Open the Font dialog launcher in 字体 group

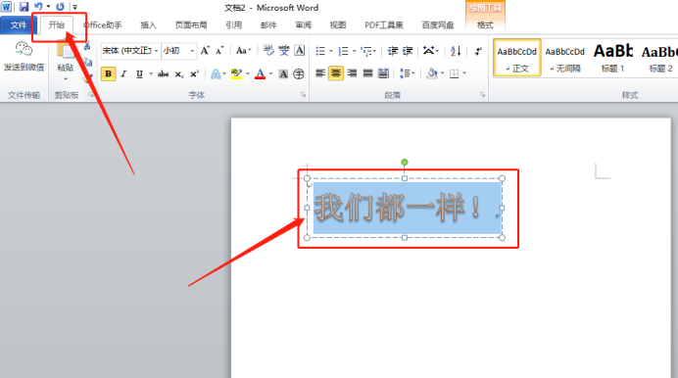pyautogui.click(x=303, y=95)
